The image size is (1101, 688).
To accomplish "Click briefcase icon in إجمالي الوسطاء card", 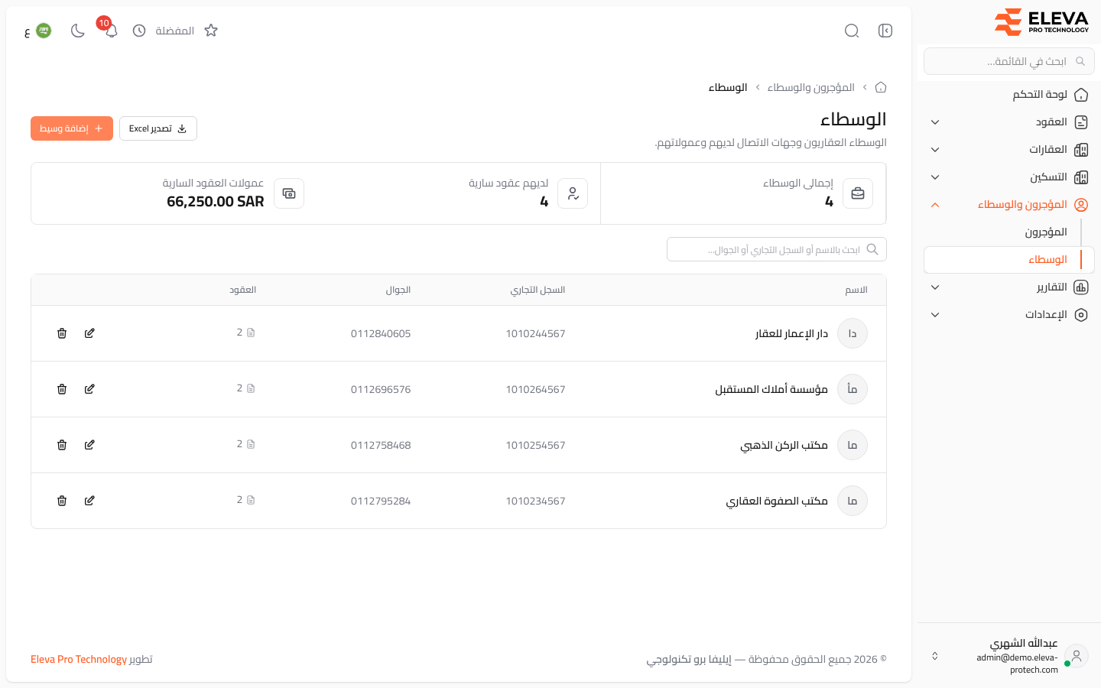I will 858,193.
